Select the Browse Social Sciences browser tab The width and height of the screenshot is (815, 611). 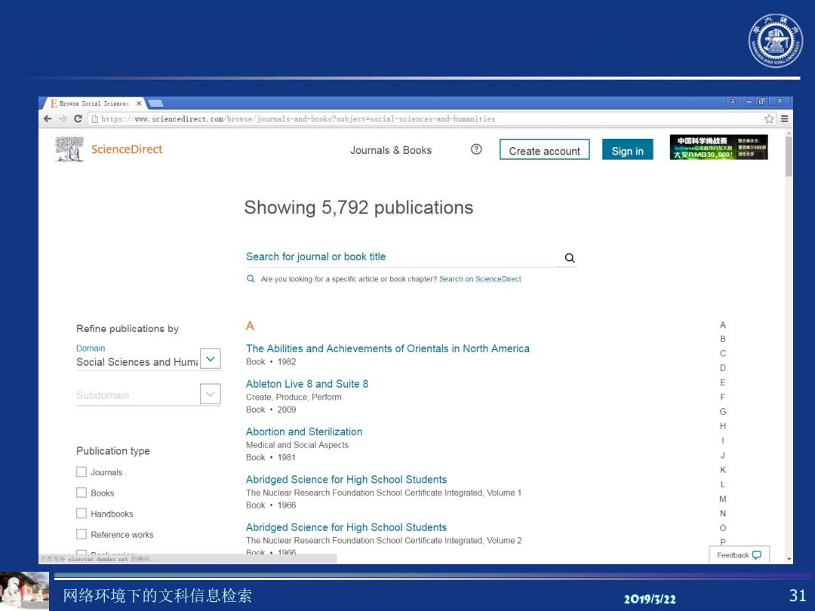pos(94,103)
